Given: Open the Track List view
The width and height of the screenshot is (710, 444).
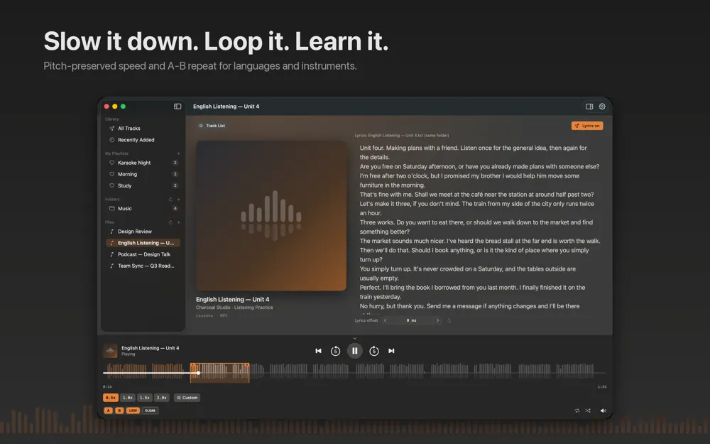Looking at the screenshot, I should [x=212, y=126].
